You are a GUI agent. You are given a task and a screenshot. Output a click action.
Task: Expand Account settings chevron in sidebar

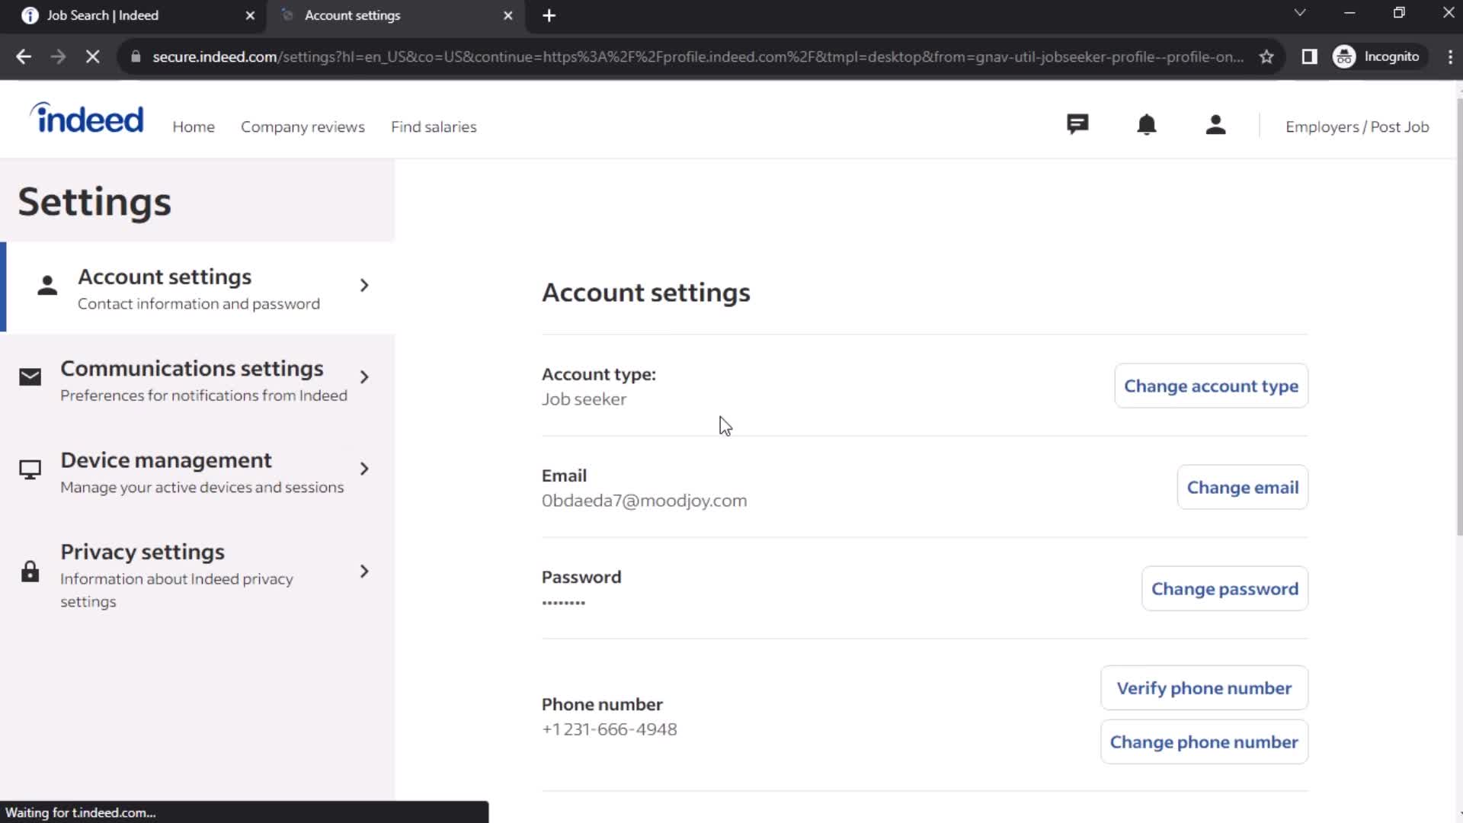[x=364, y=286]
